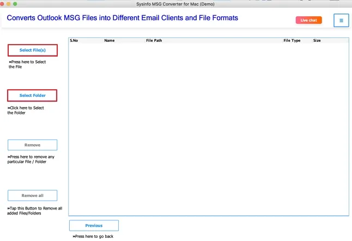Click the 'Press here to remove any particular File / Folder' text
Image resolution: width=352 pixels, height=241 pixels.
click(31, 159)
